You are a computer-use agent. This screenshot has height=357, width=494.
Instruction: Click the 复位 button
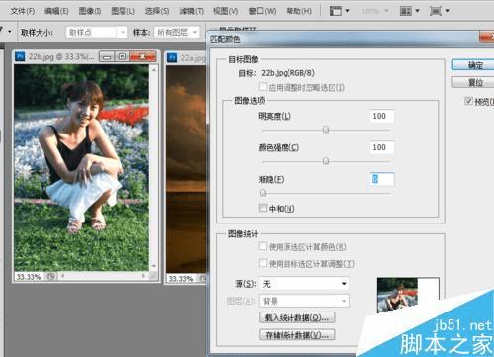click(474, 82)
